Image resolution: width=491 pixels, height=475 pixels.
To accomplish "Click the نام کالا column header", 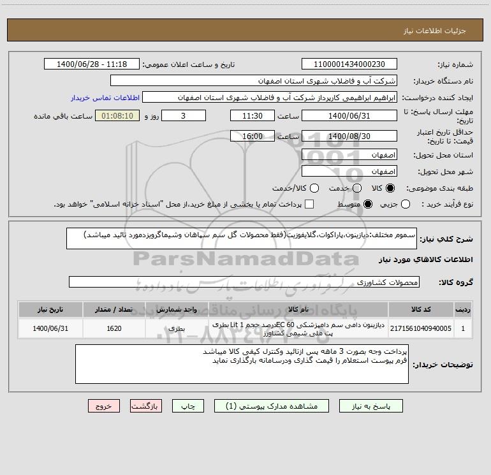I will click(x=298, y=309).
